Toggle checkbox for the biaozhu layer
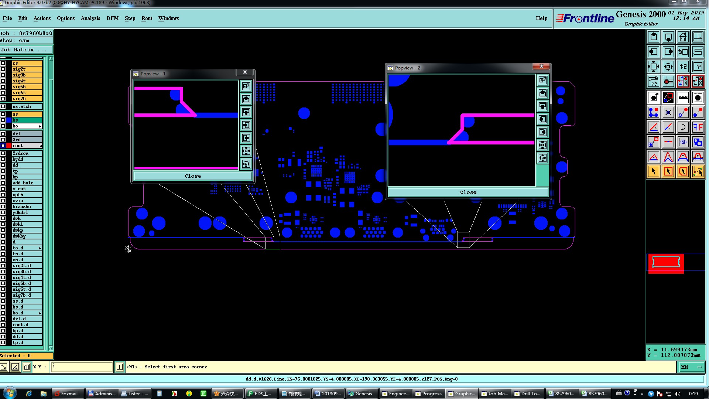The image size is (709, 399). click(x=3, y=207)
